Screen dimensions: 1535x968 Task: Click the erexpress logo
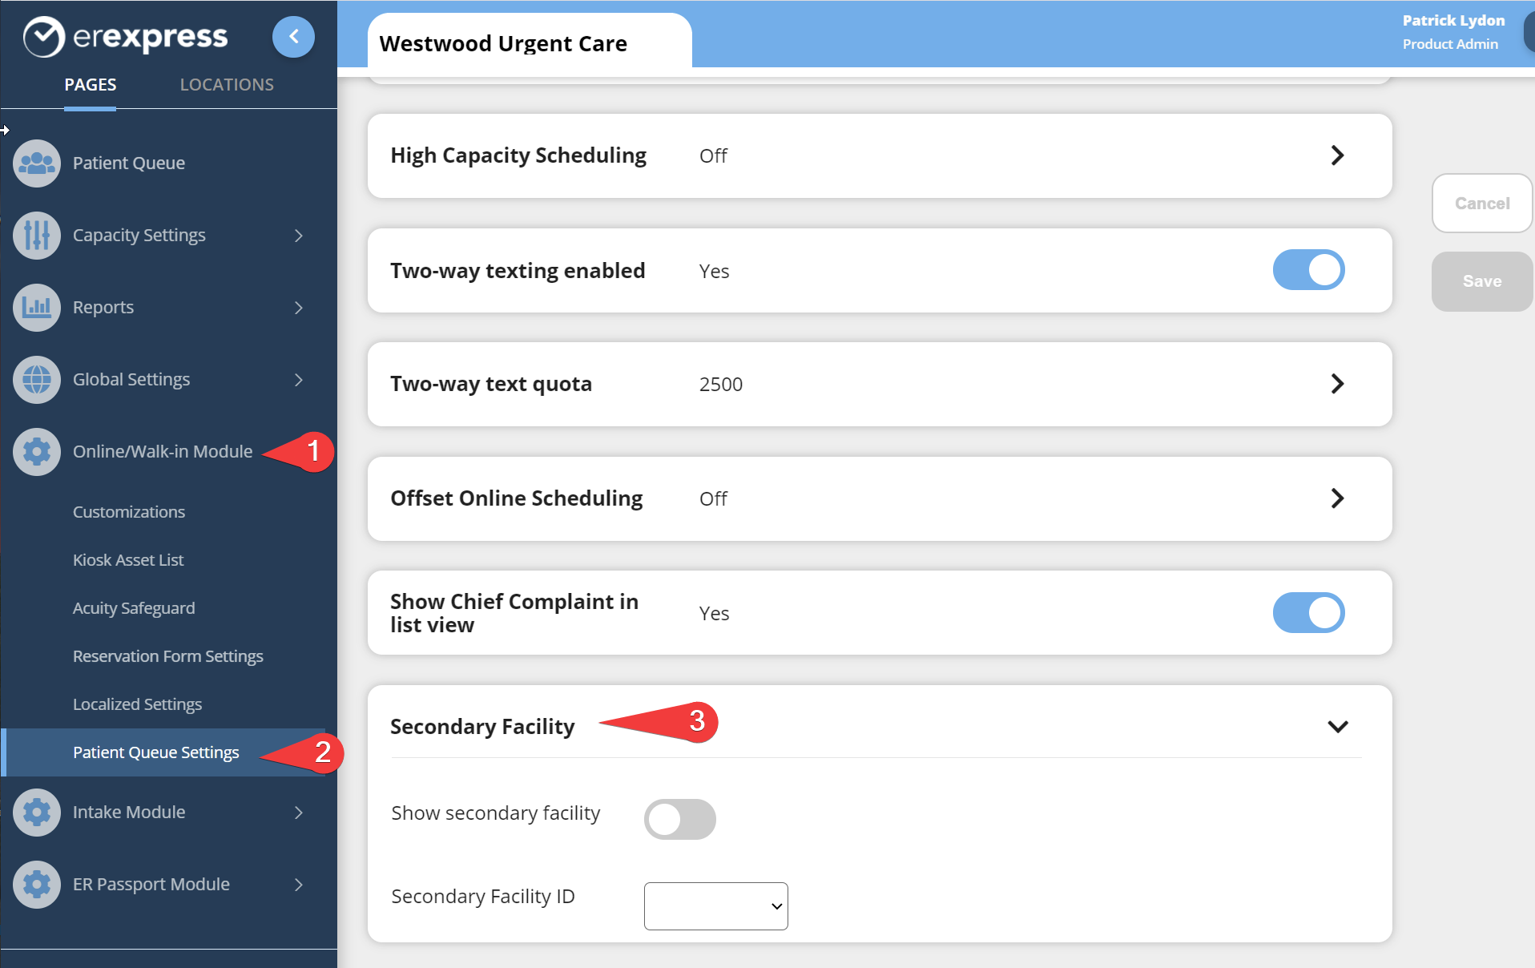pyautogui.click(x=126, y=37)
